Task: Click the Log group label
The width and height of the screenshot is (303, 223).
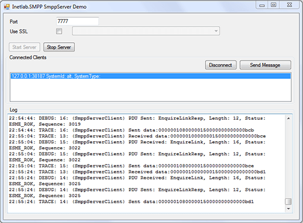Action: pyautogui.click(x=14, y=110)
